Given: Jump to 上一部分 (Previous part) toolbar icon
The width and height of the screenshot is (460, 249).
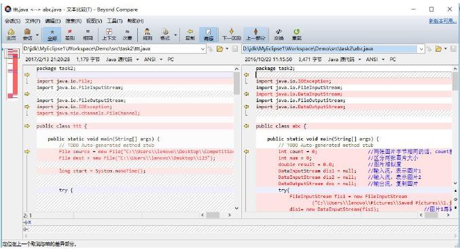Looking at the screenshot, I should pos(255,34).
